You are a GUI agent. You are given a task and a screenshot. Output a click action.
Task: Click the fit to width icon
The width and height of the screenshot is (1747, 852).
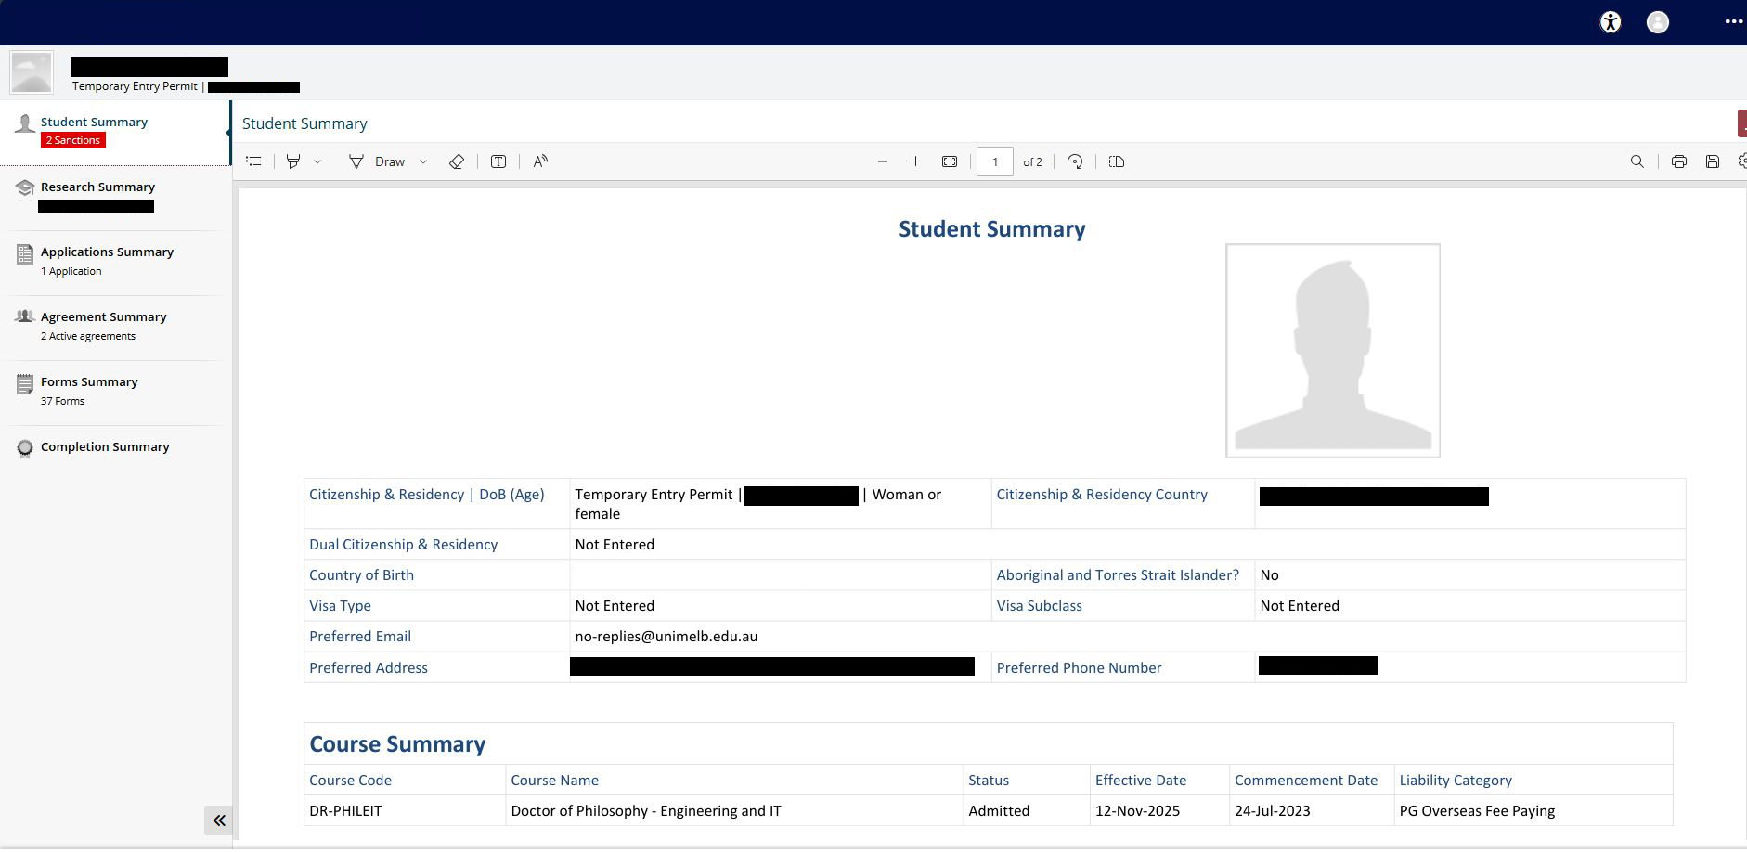(x=950, y=161)
